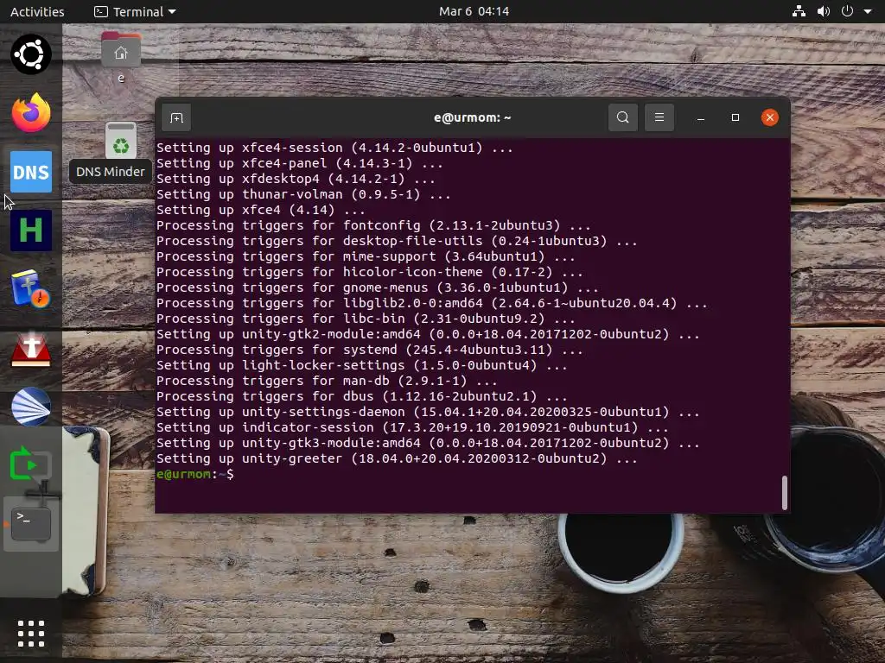
Task: Click the 'Setting up xfce4-panel' line
Action: pos(300,163)
